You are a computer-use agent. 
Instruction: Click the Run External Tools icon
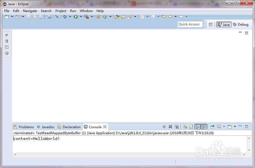pos(87,17)
